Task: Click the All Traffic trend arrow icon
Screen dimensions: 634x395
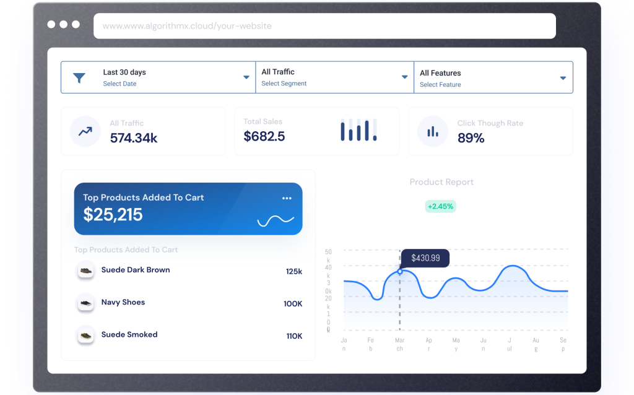Action: 85,131
